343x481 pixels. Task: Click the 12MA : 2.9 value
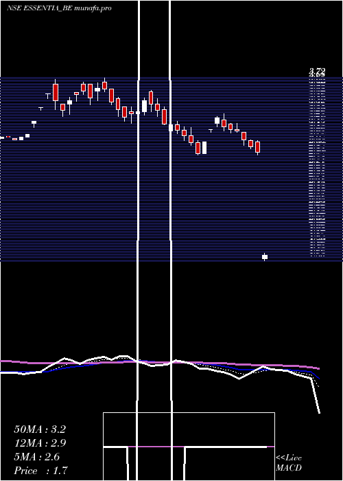pyautogui.click(x=40, y=443)
